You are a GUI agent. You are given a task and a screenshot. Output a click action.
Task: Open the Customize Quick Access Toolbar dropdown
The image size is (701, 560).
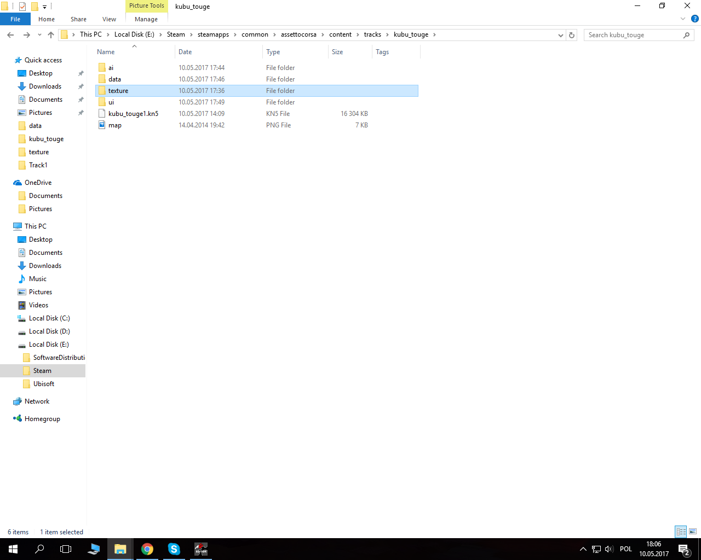(x=44, y=7)
